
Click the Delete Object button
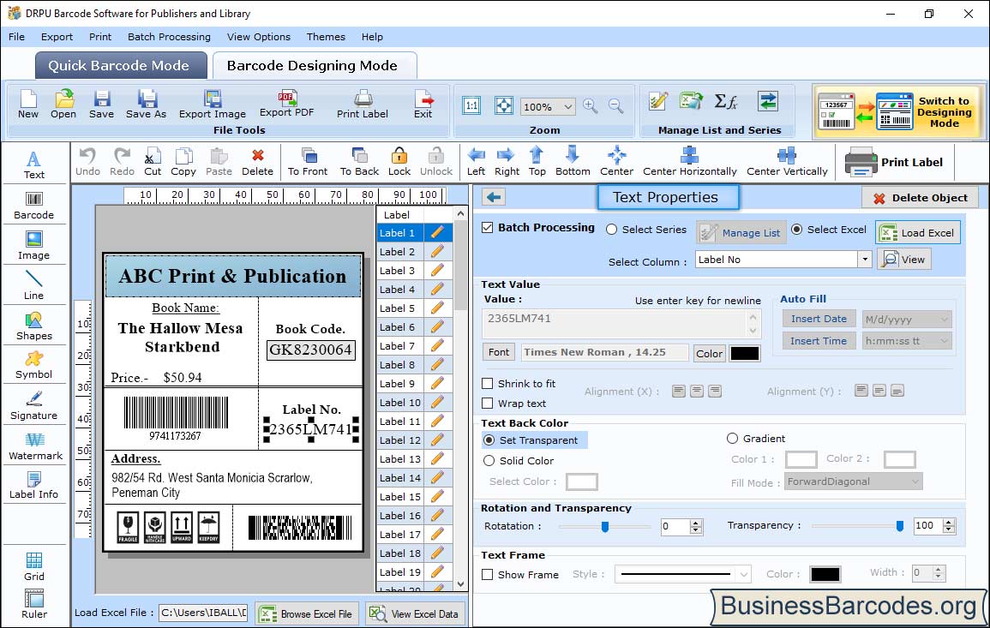pos(920,198)
